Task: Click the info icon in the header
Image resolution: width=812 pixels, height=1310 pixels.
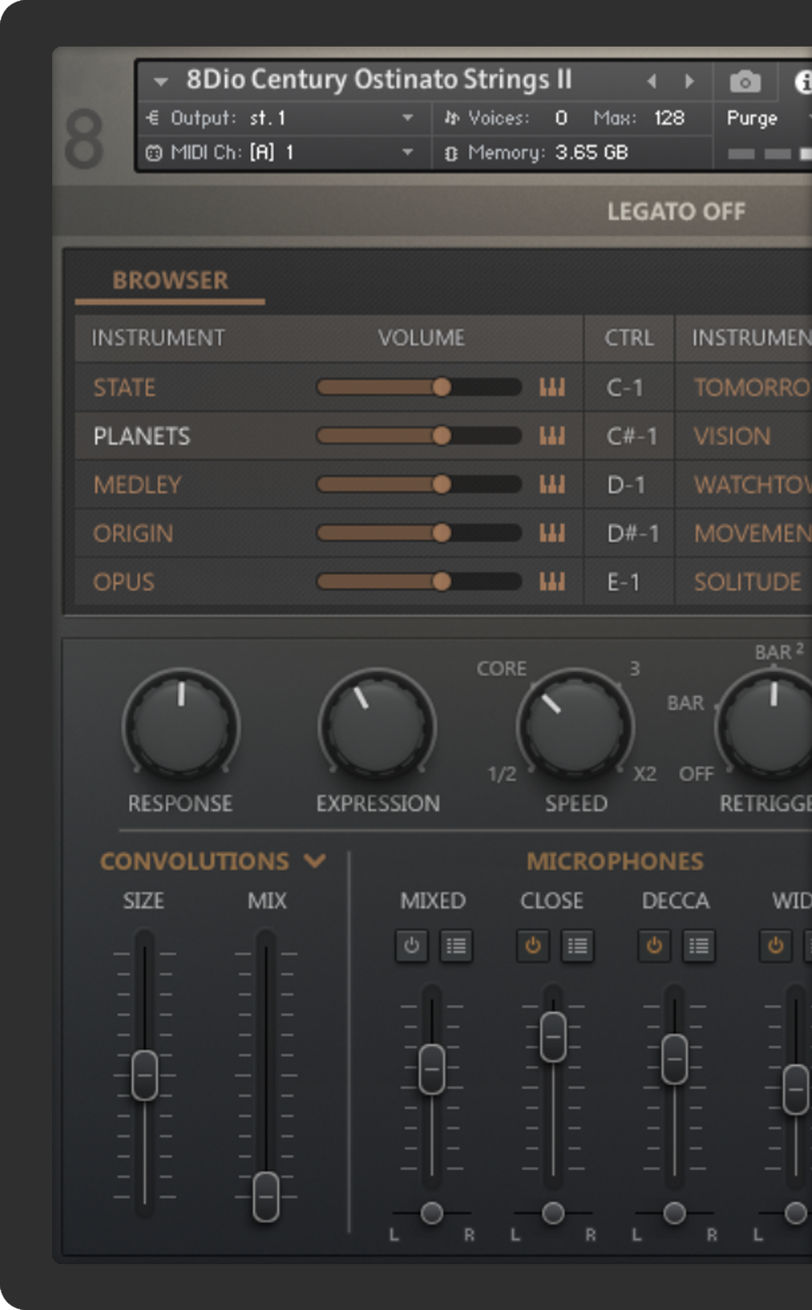Action: tap(803, 82)
